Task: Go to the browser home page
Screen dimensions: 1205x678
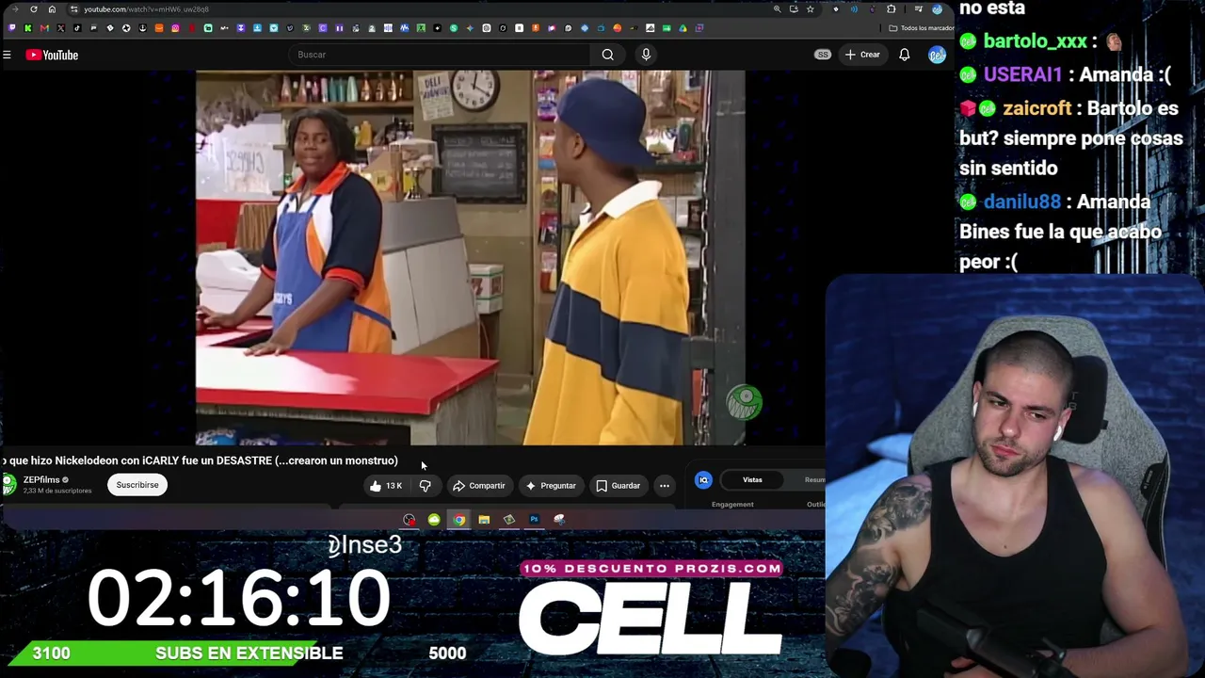Action: coord(52,9)
